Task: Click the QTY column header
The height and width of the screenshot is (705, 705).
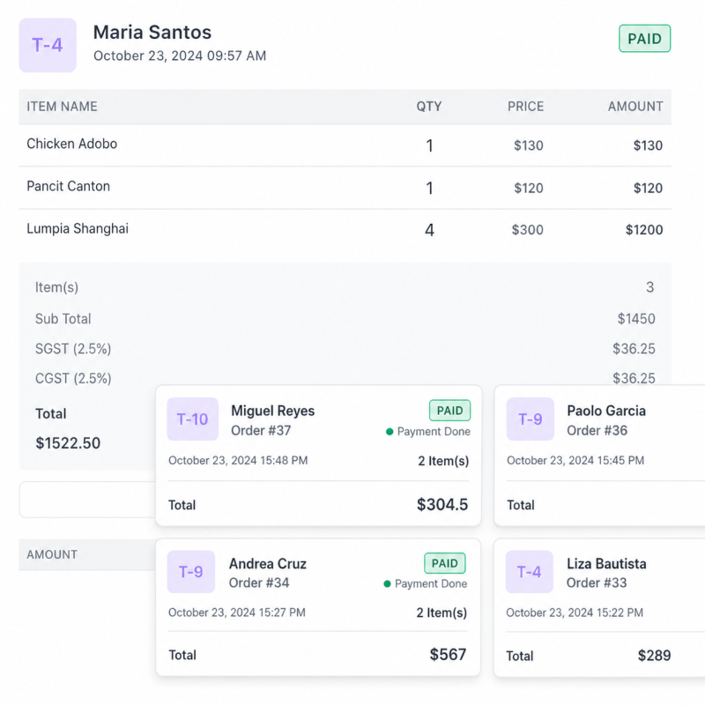Action: coord(429,107)
